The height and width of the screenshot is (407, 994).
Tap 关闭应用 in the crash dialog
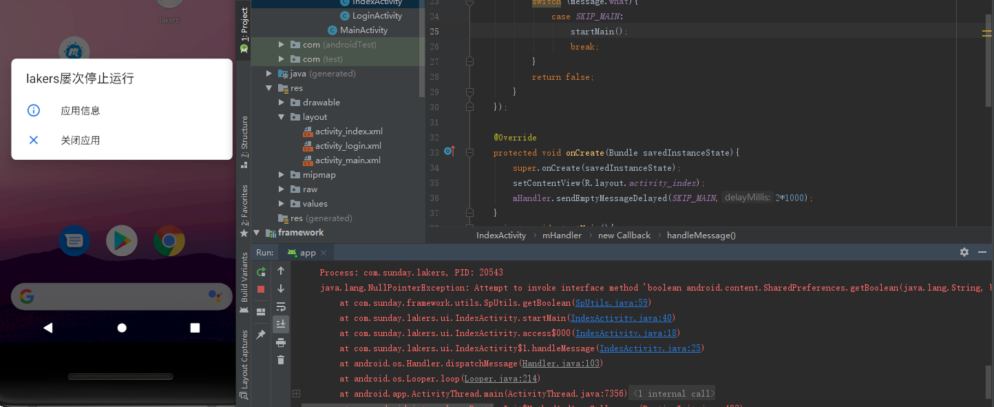coord(80,140)
